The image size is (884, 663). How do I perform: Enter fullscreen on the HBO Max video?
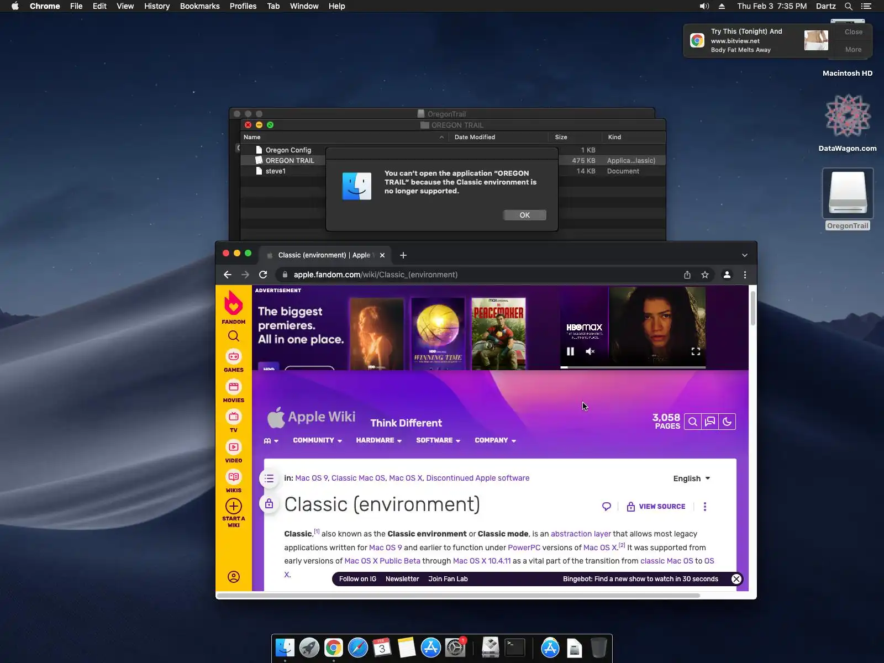[x=696, y=351]
